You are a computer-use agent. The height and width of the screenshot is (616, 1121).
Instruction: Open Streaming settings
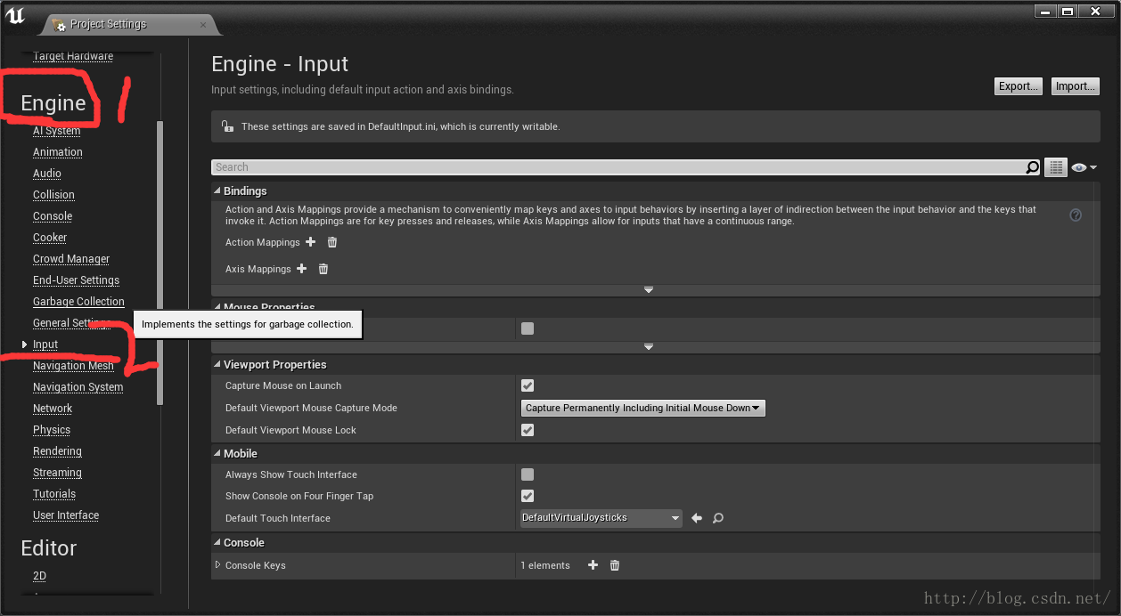point(57,473)
